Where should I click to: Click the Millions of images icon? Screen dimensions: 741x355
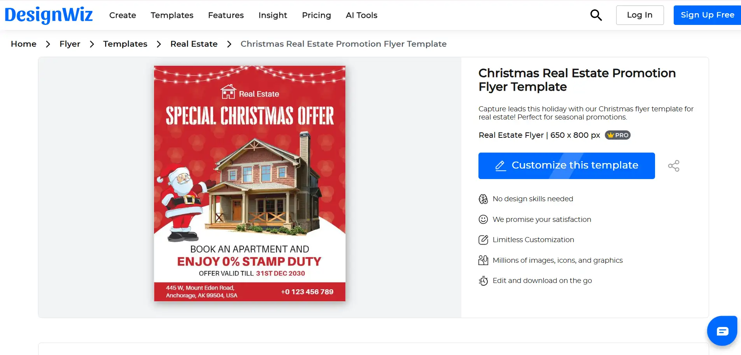pyautogui.click(x=483, y=260)
